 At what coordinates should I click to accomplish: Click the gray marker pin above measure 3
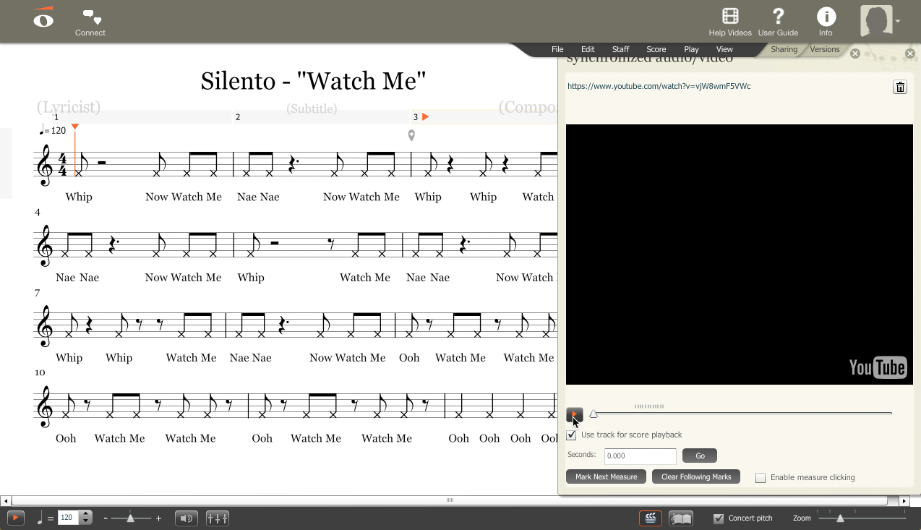pos(411,135)
